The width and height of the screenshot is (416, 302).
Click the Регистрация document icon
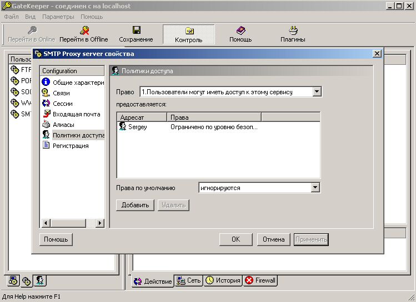tap(46, 145)
